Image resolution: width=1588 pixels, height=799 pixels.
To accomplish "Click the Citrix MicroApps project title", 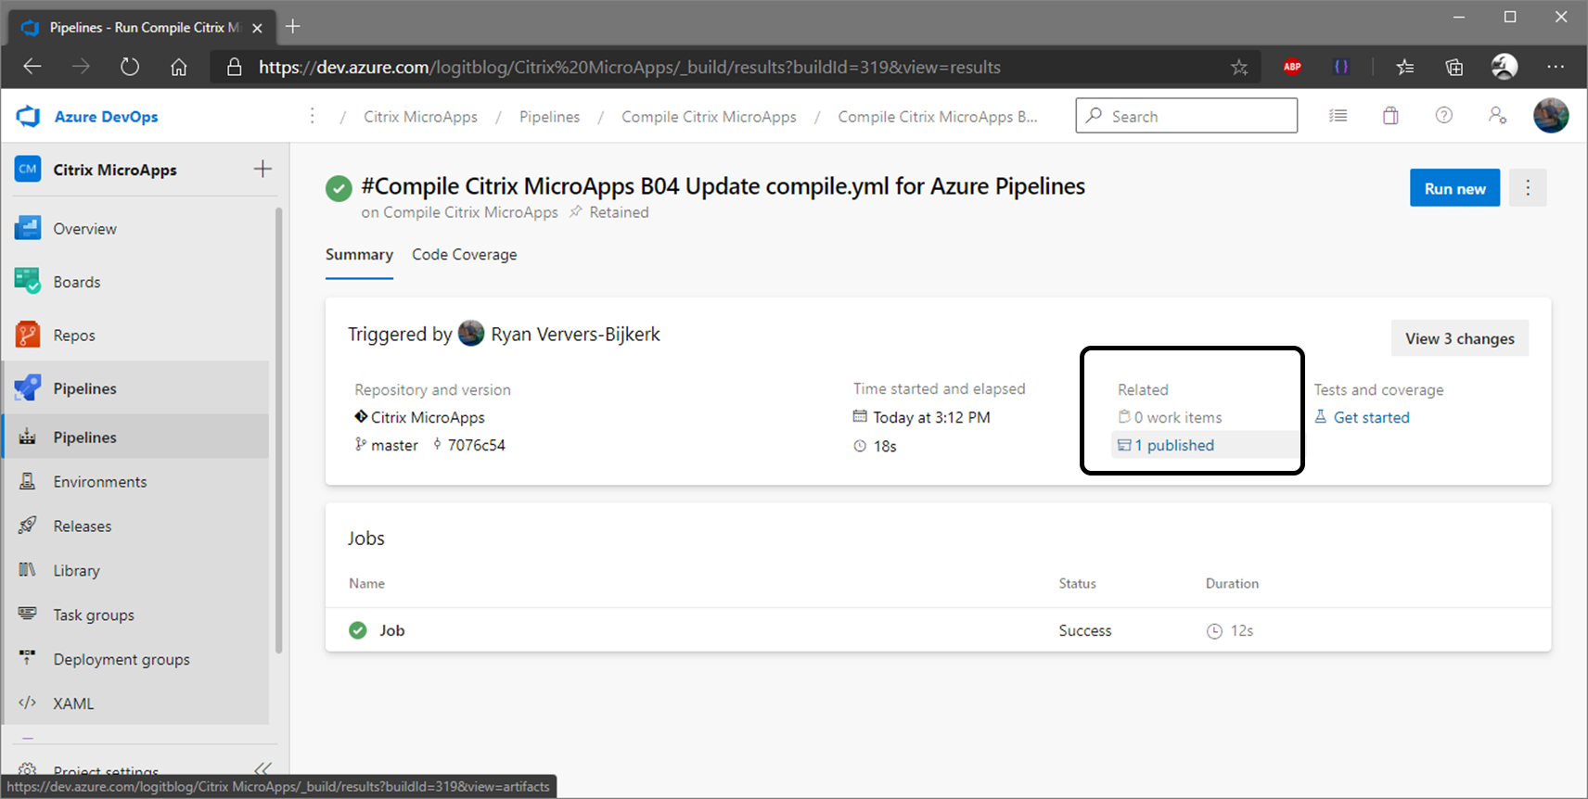I will pos(115,170).
